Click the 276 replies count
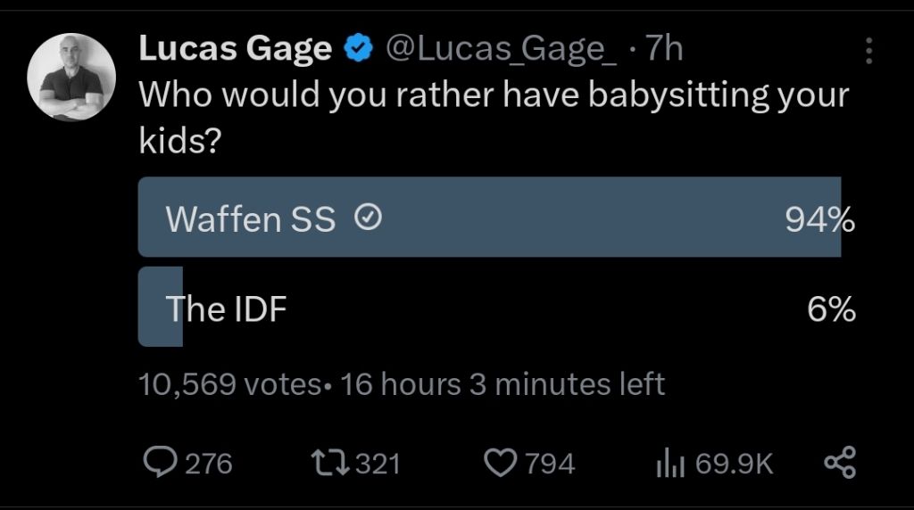This screenshot has width=914, height=510. coord(208,464)
